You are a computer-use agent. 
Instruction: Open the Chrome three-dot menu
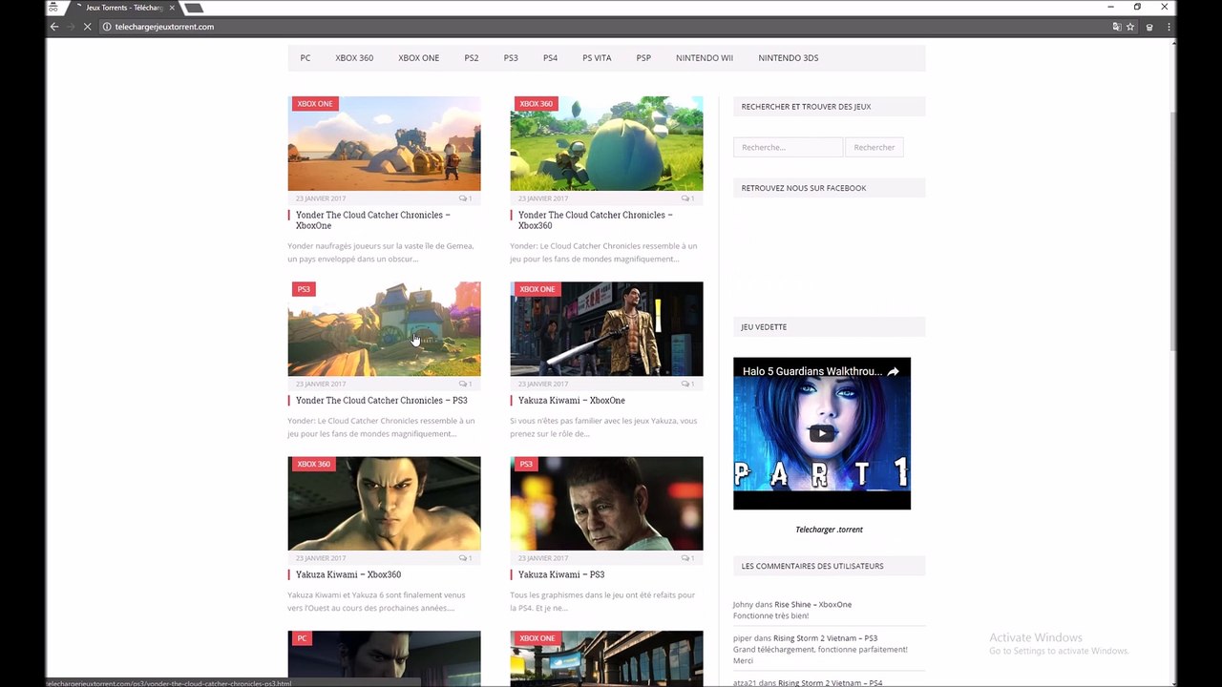tap(1169, 27)
